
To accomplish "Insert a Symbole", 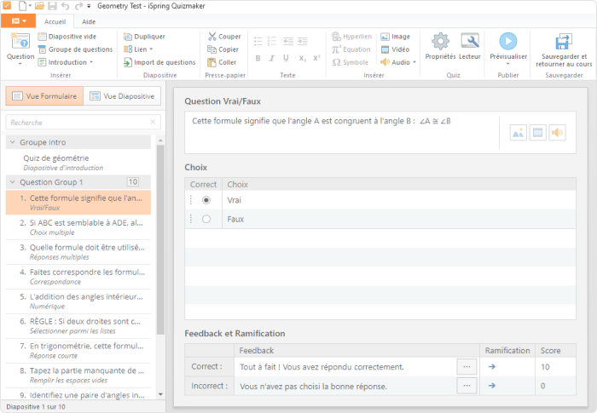I will tap(350, 62).
